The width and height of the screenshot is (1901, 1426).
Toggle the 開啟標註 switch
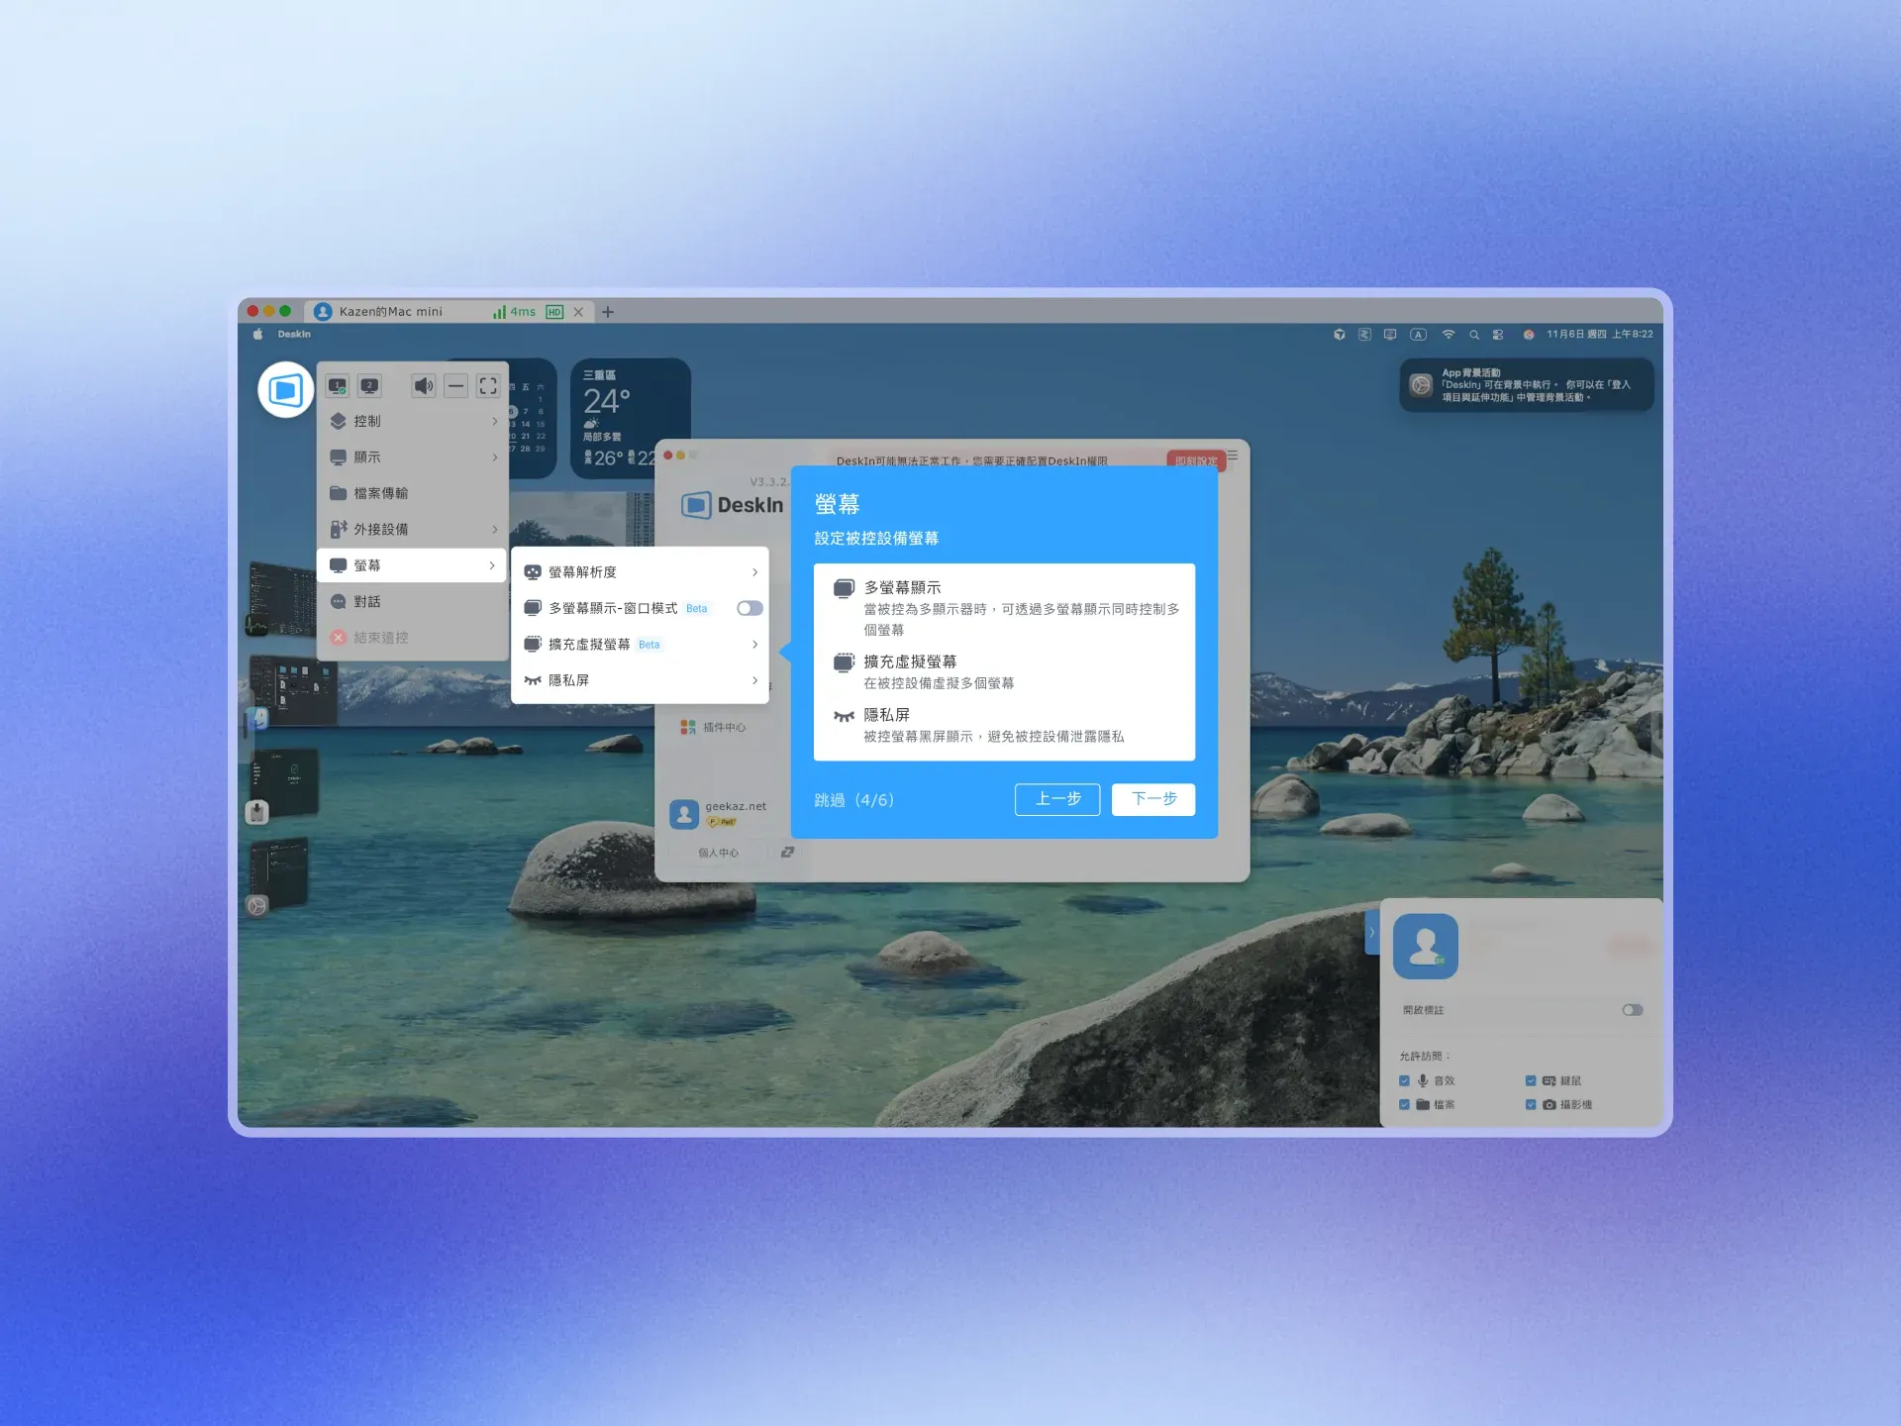[x=1633, y=1010]
